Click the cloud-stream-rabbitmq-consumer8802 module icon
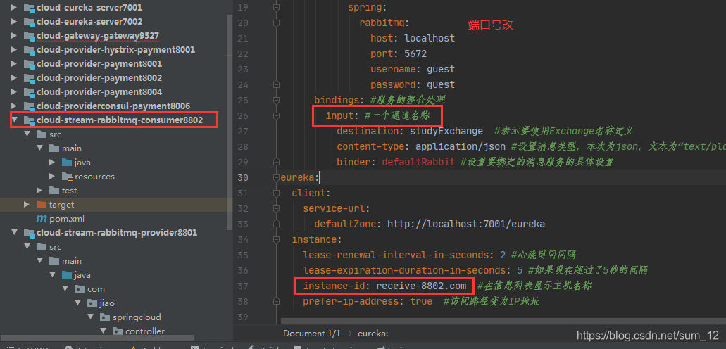 coord(29,120)
